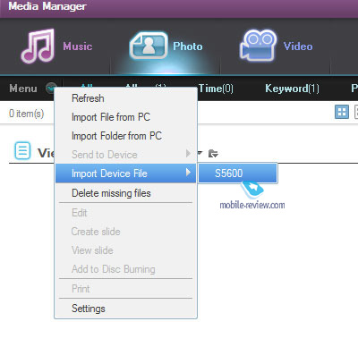Image resolution: width=358 pixels, height=347 pixels.
Task: Click the Media Manager title
Action: click(47, 6)
